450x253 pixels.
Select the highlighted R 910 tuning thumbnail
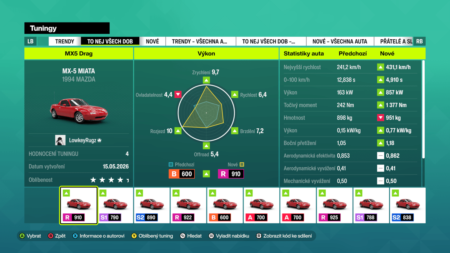pos(79,206)
